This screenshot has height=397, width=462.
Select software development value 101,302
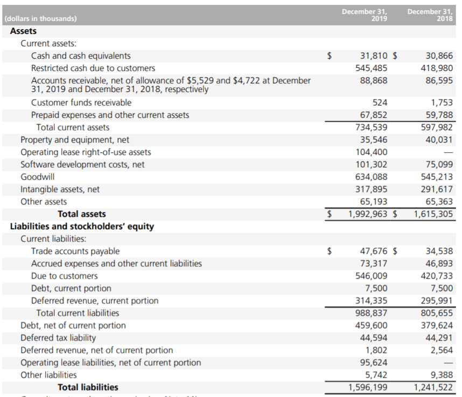(371, 164)
